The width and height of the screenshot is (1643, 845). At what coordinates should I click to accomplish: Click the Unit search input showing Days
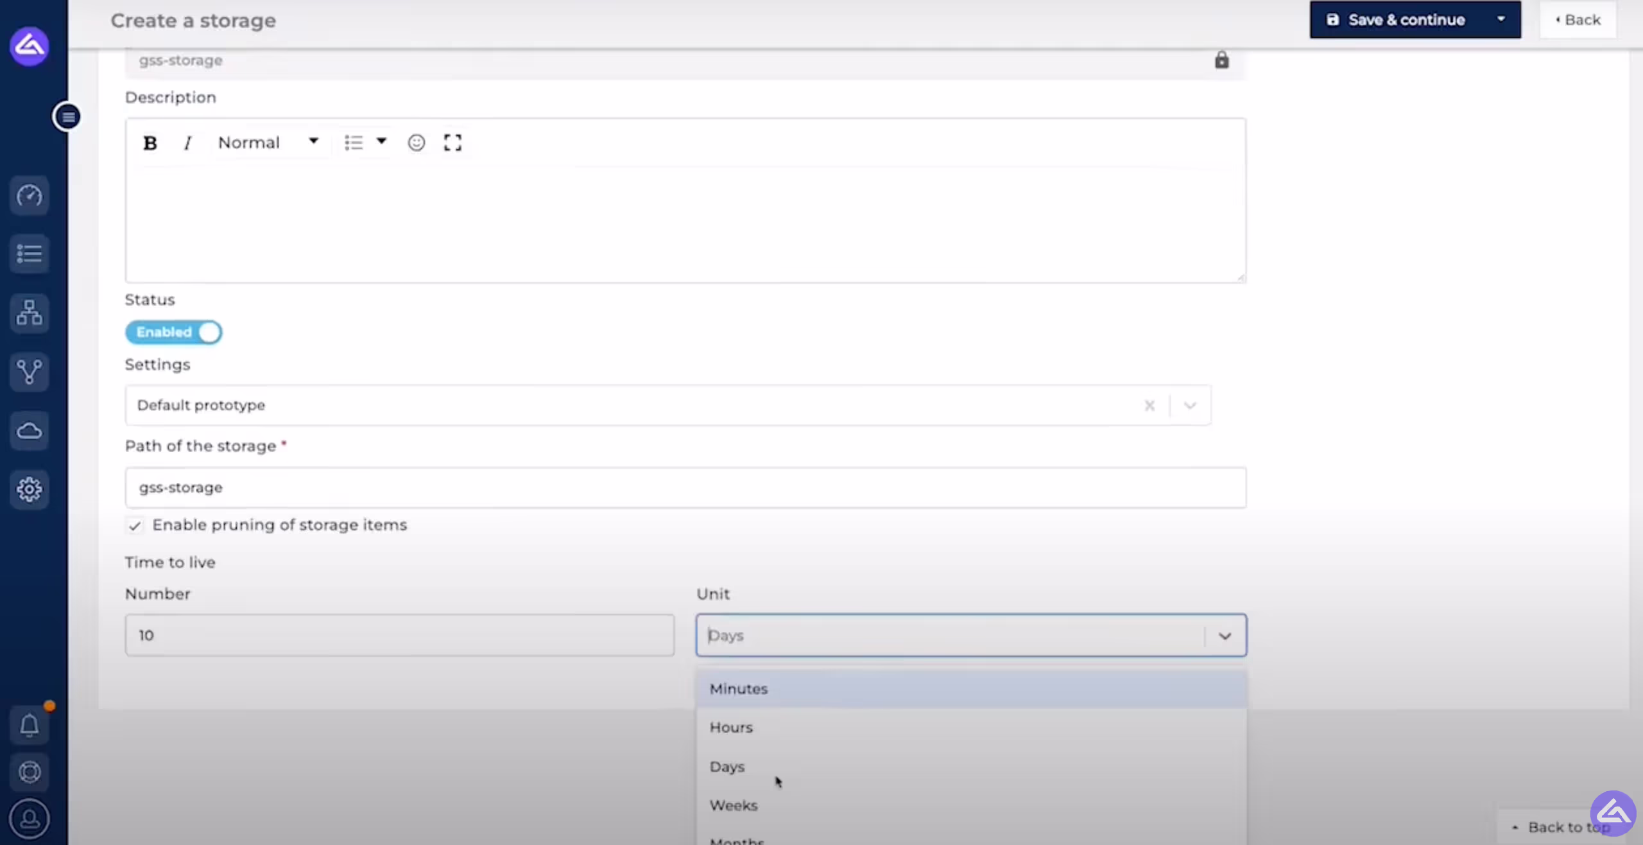click(950, 636)
